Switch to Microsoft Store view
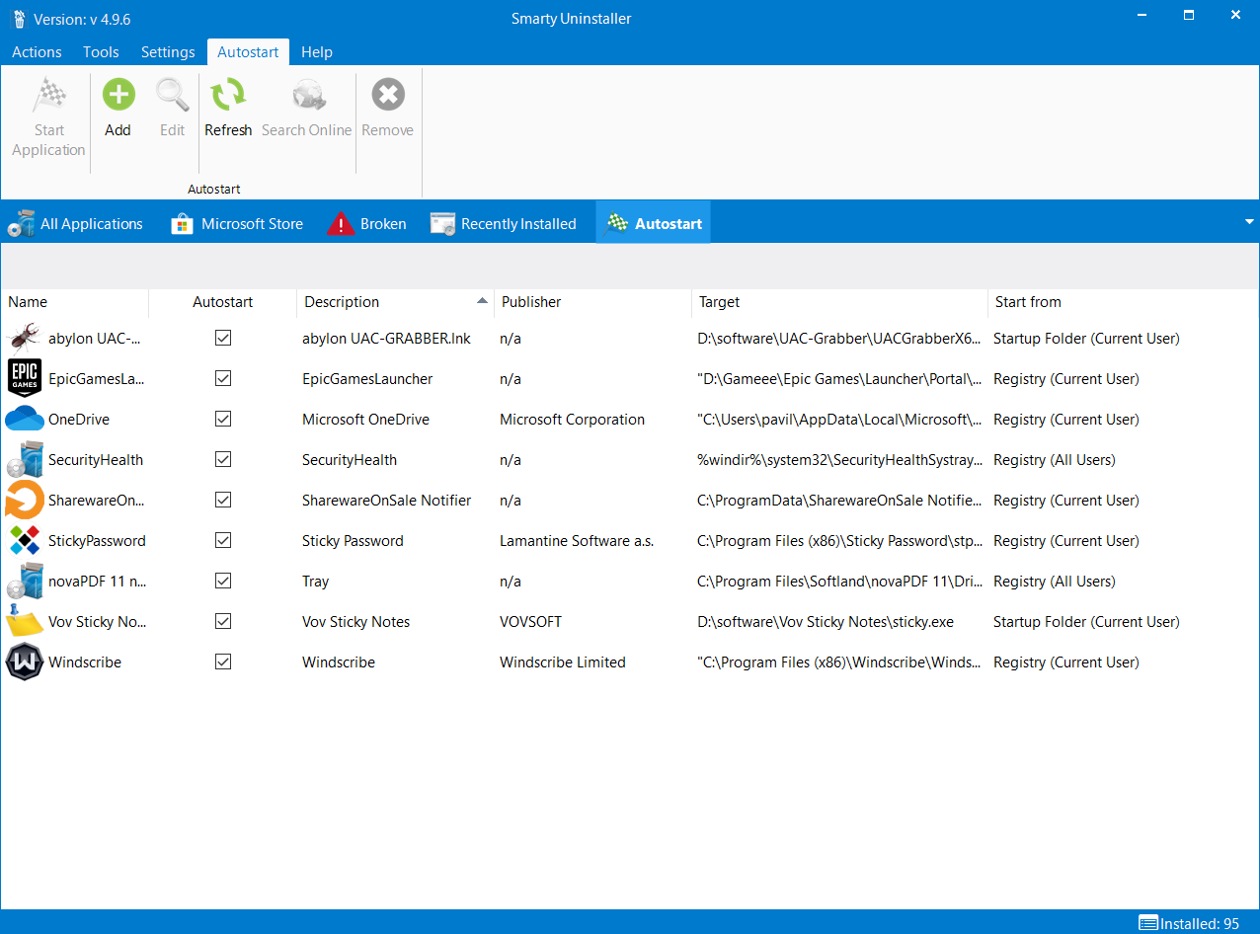The image size is (1260, 934). coord(237,224)
